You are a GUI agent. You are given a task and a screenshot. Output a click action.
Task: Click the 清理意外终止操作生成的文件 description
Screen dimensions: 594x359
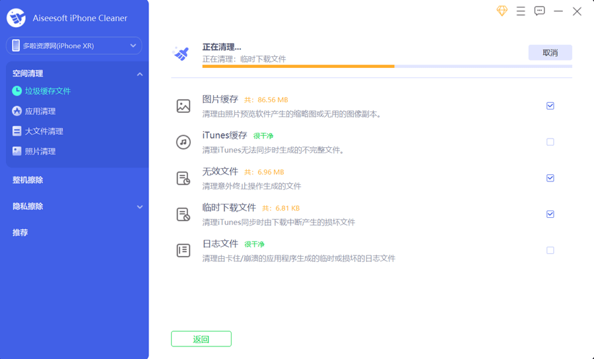click(x=251, y=186)
